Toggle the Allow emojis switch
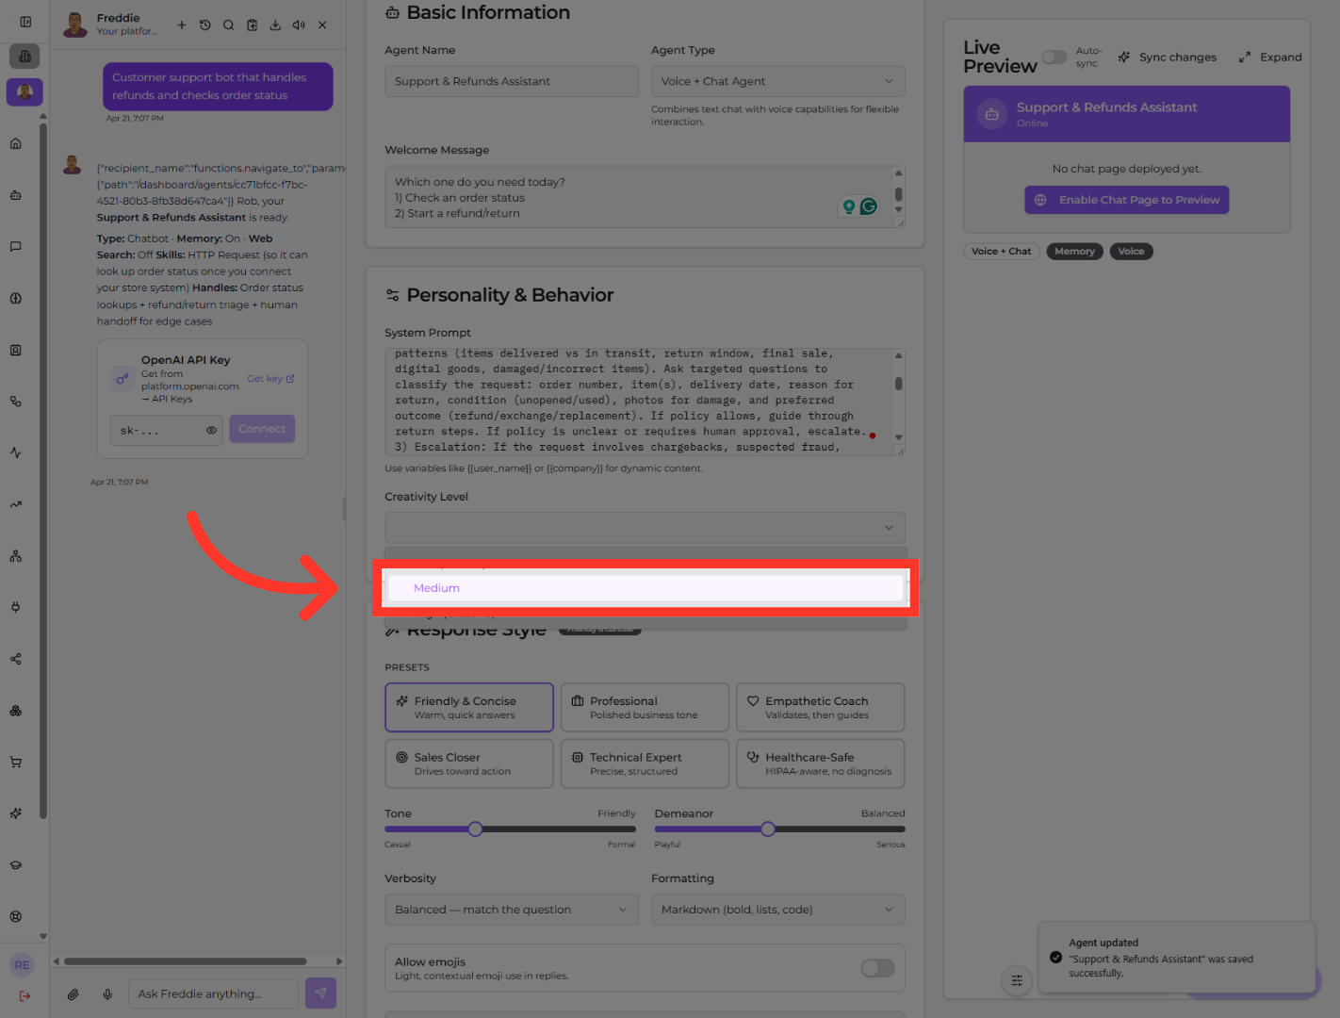1340x1018 pixels. tap(878, 968)
